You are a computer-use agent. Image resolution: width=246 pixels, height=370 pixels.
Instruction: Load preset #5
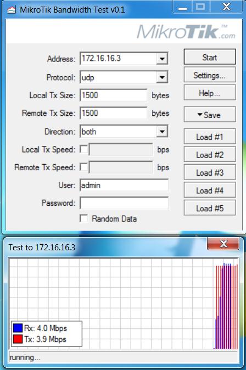210,208
